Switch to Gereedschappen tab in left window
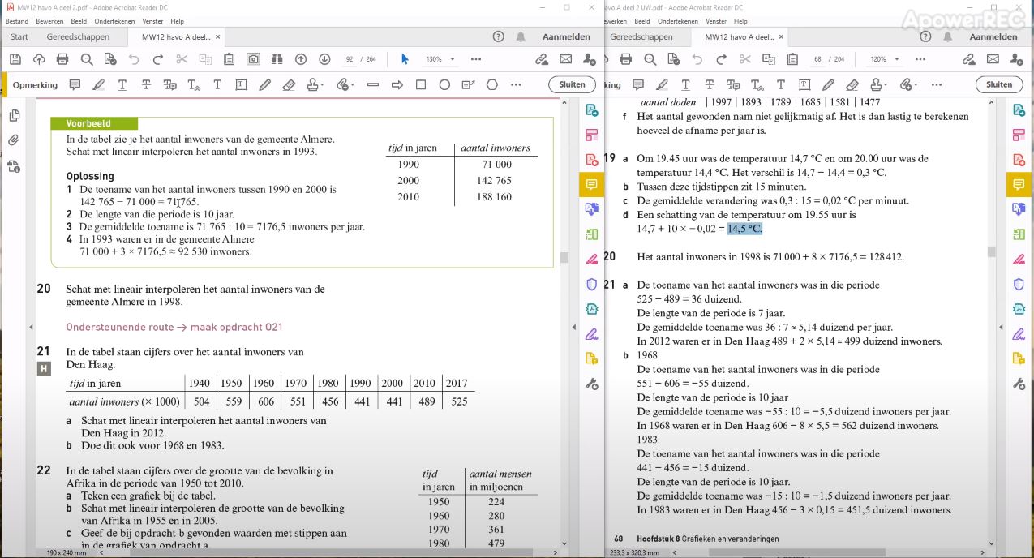Viewport: 1034px width, 558px height. (78, 36)
